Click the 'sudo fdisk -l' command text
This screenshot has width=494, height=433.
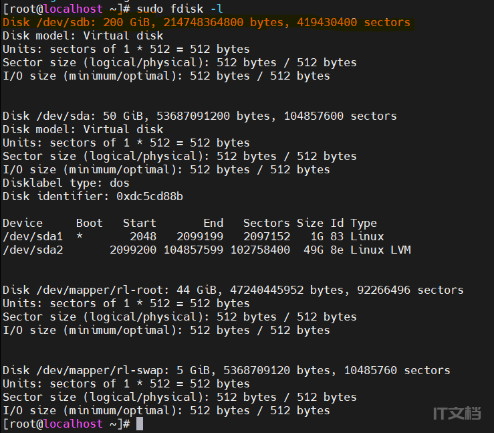click(179, 9)
